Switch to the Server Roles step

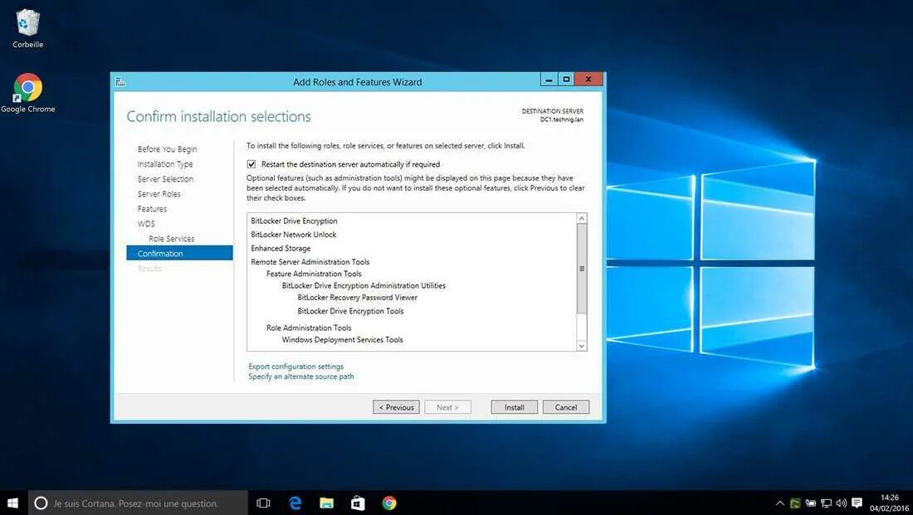[159, 193]
